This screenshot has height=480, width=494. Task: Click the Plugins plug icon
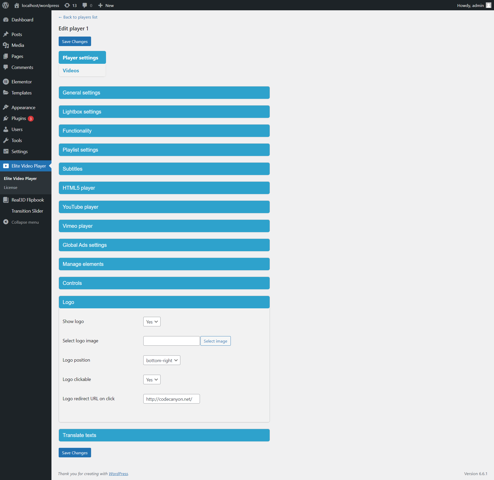(6, 118)
